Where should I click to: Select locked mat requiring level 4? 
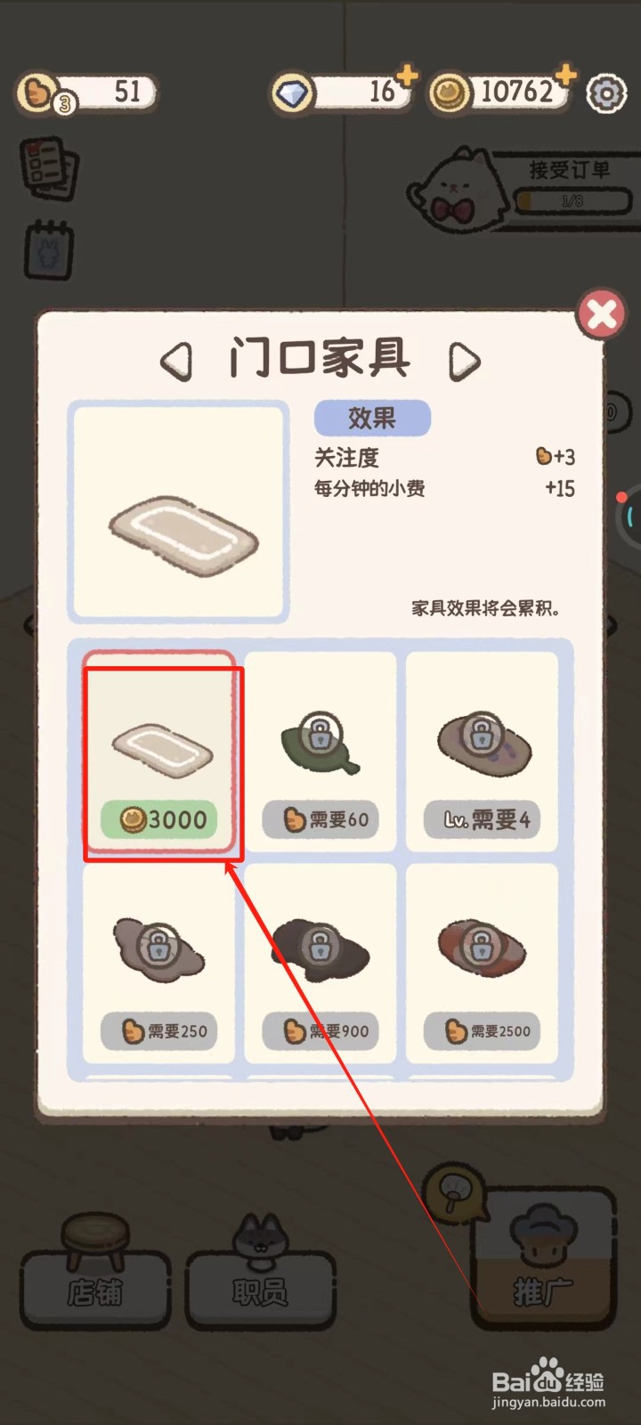tap(483, 752)
